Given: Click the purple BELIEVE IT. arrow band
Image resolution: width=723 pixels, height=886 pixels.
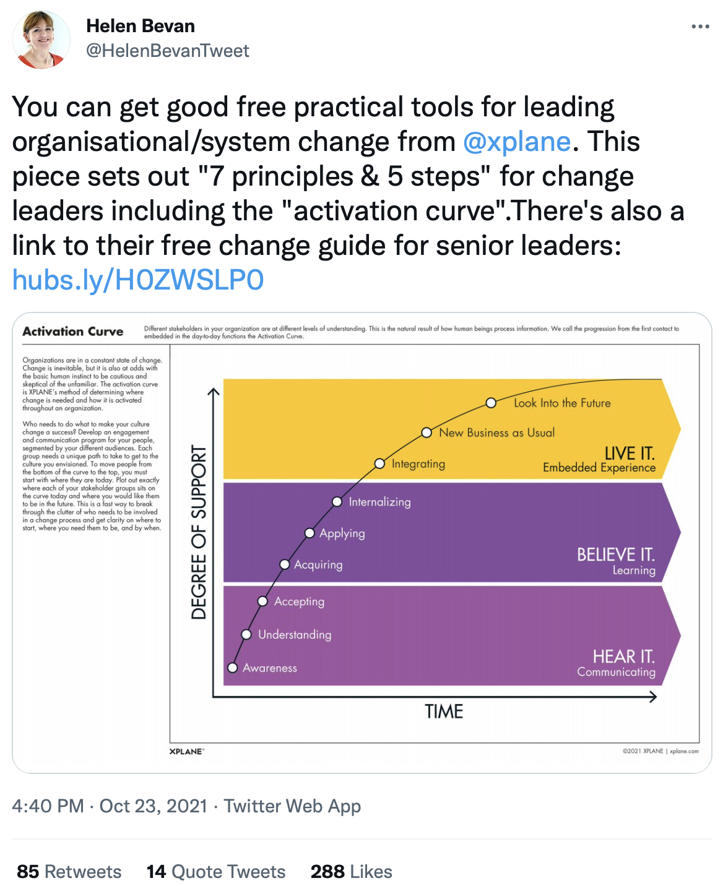Looking at the screenshot, I should point(452,532).
